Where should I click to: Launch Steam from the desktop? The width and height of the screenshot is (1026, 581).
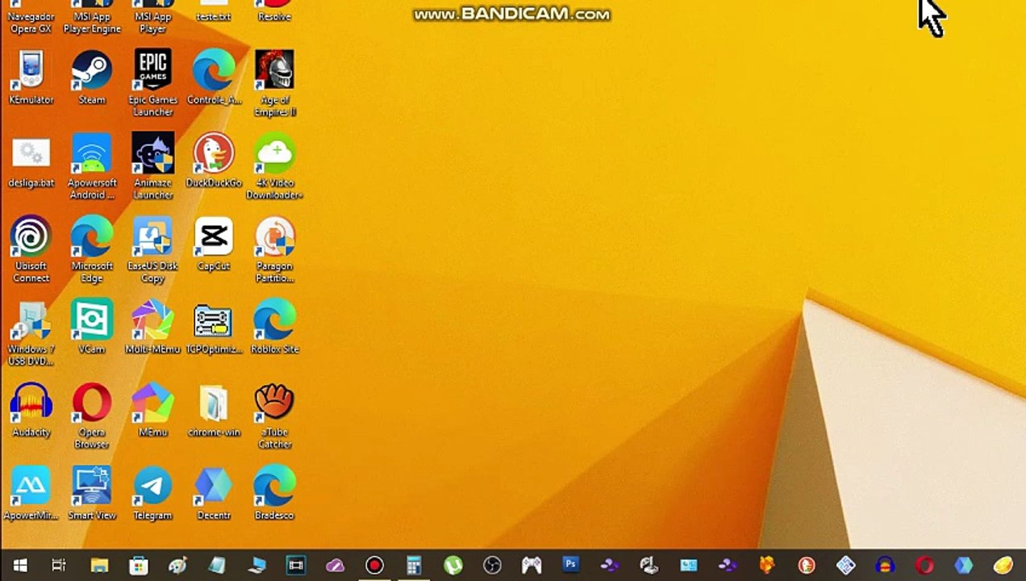click(92, 78)
